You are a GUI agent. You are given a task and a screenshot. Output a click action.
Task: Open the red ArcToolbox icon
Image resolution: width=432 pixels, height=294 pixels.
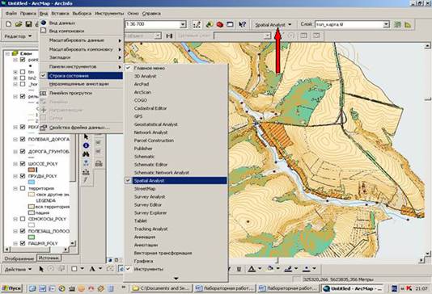tap(220, 24)
